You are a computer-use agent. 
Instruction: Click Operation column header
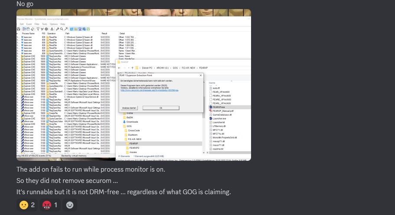52,33
